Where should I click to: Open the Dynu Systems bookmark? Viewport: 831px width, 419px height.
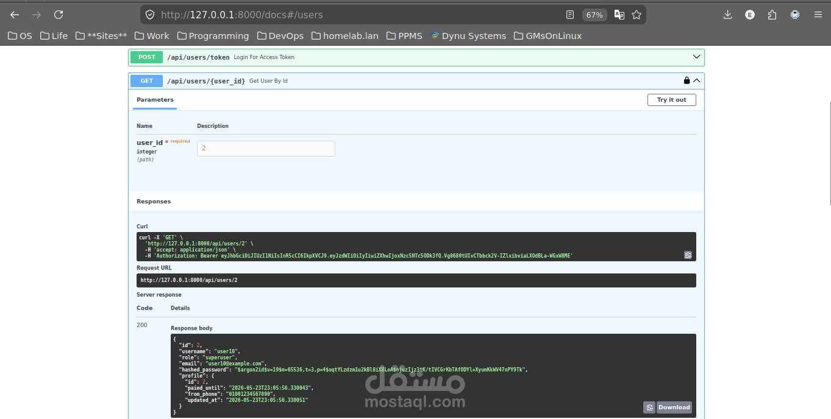click(x=468, y=36)
